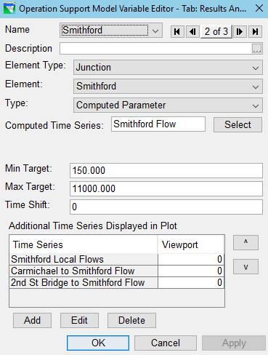268x355 pixels.
Task: Expand the Element Type Junction dropdown
Action: point(168,68)
